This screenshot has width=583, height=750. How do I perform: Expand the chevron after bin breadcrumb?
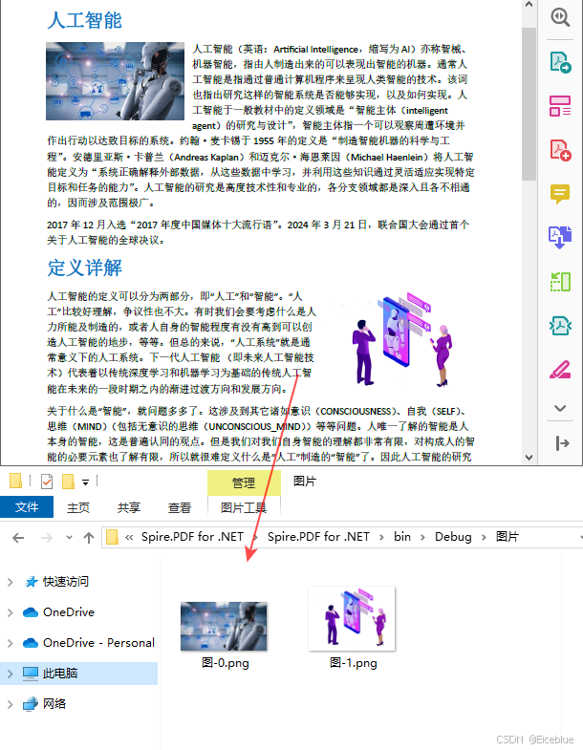pos(422,537)
